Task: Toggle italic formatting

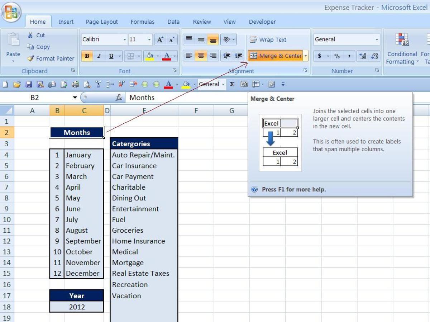Action: coord(99,56)
